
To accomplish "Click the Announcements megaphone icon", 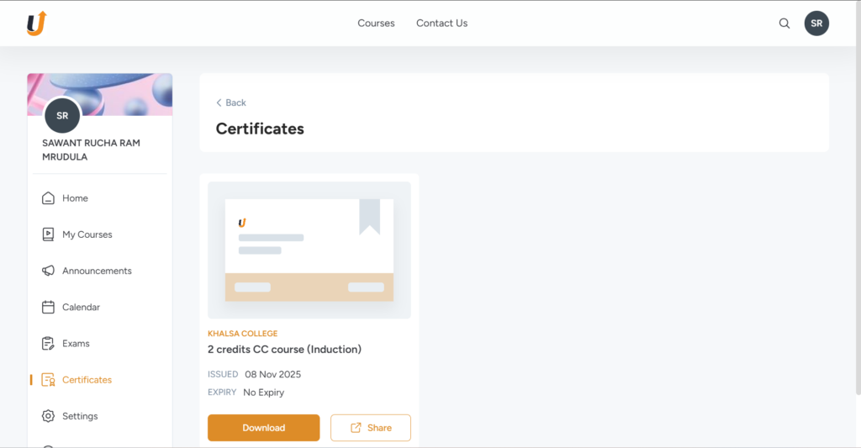I will [48, 271].
